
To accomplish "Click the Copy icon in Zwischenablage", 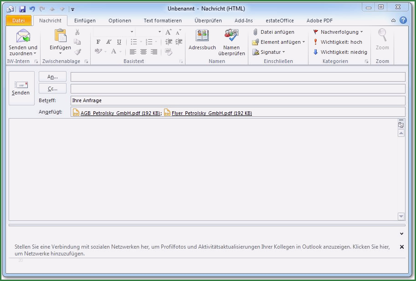I will (77, 42).
